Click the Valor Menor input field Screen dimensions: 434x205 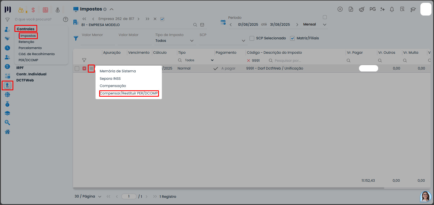coord(98,41)
